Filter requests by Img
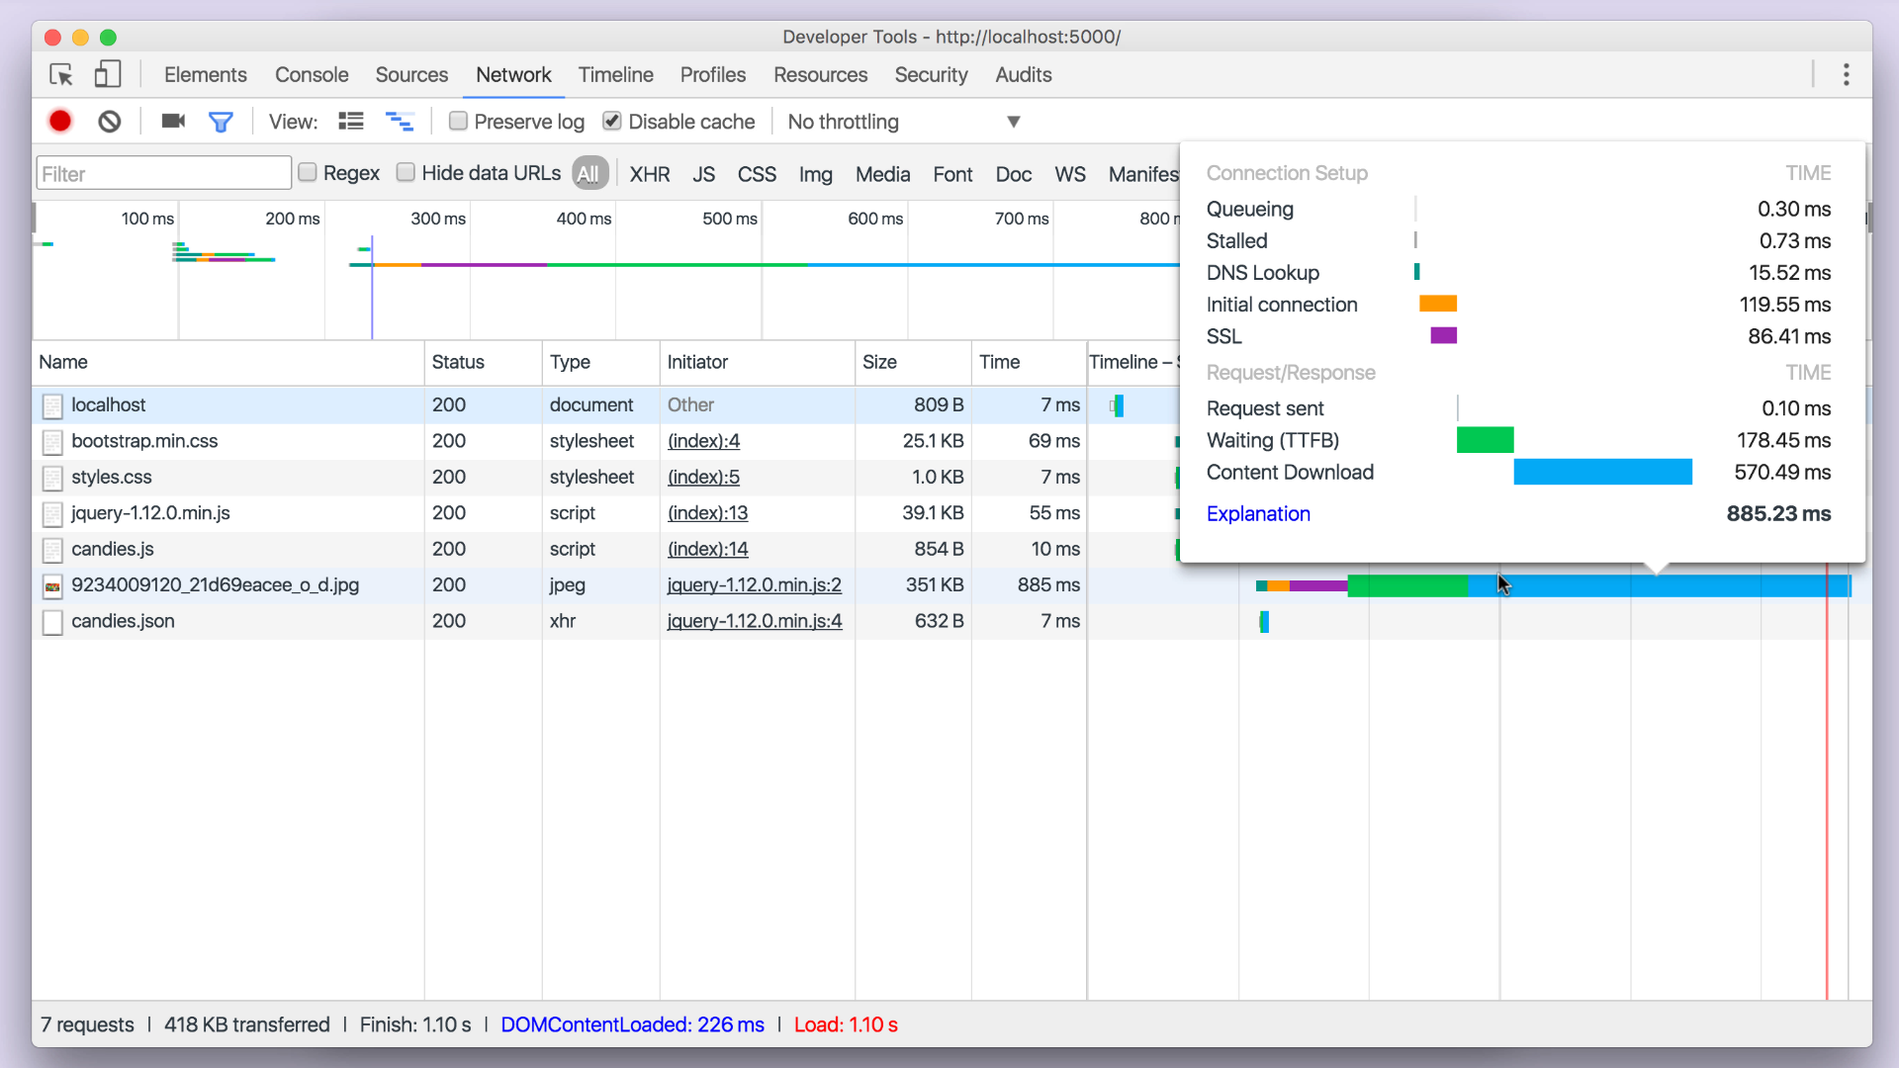 [816, 174]
